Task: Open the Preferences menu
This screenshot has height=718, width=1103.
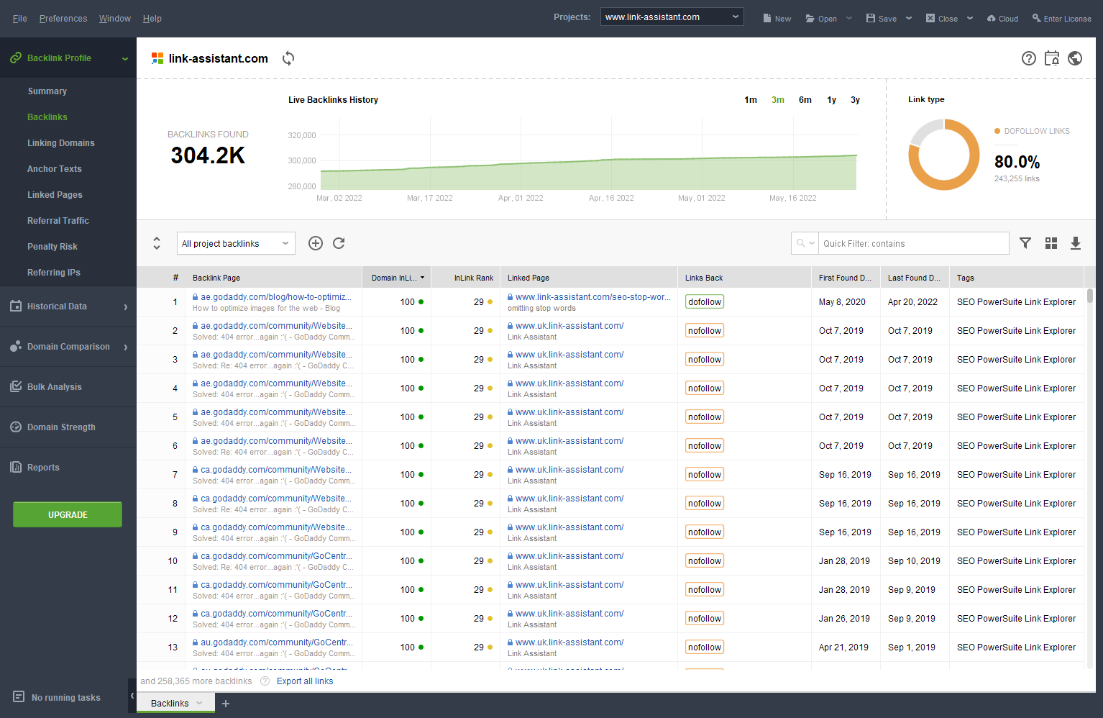Action: pos(63,19)
